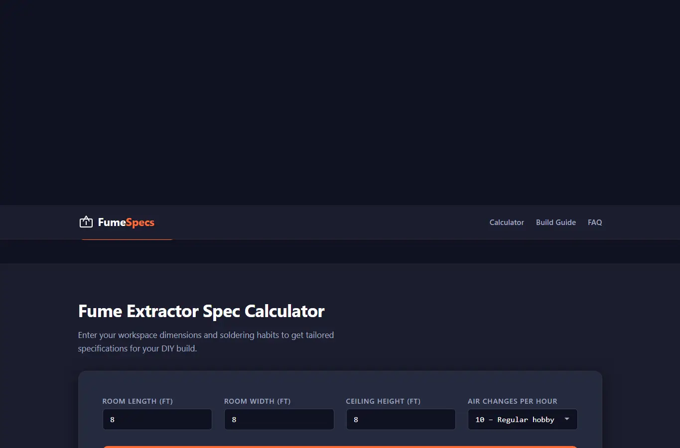
Task: Open the Air Changes Per Hour dropdown
Action: point(523,420)
